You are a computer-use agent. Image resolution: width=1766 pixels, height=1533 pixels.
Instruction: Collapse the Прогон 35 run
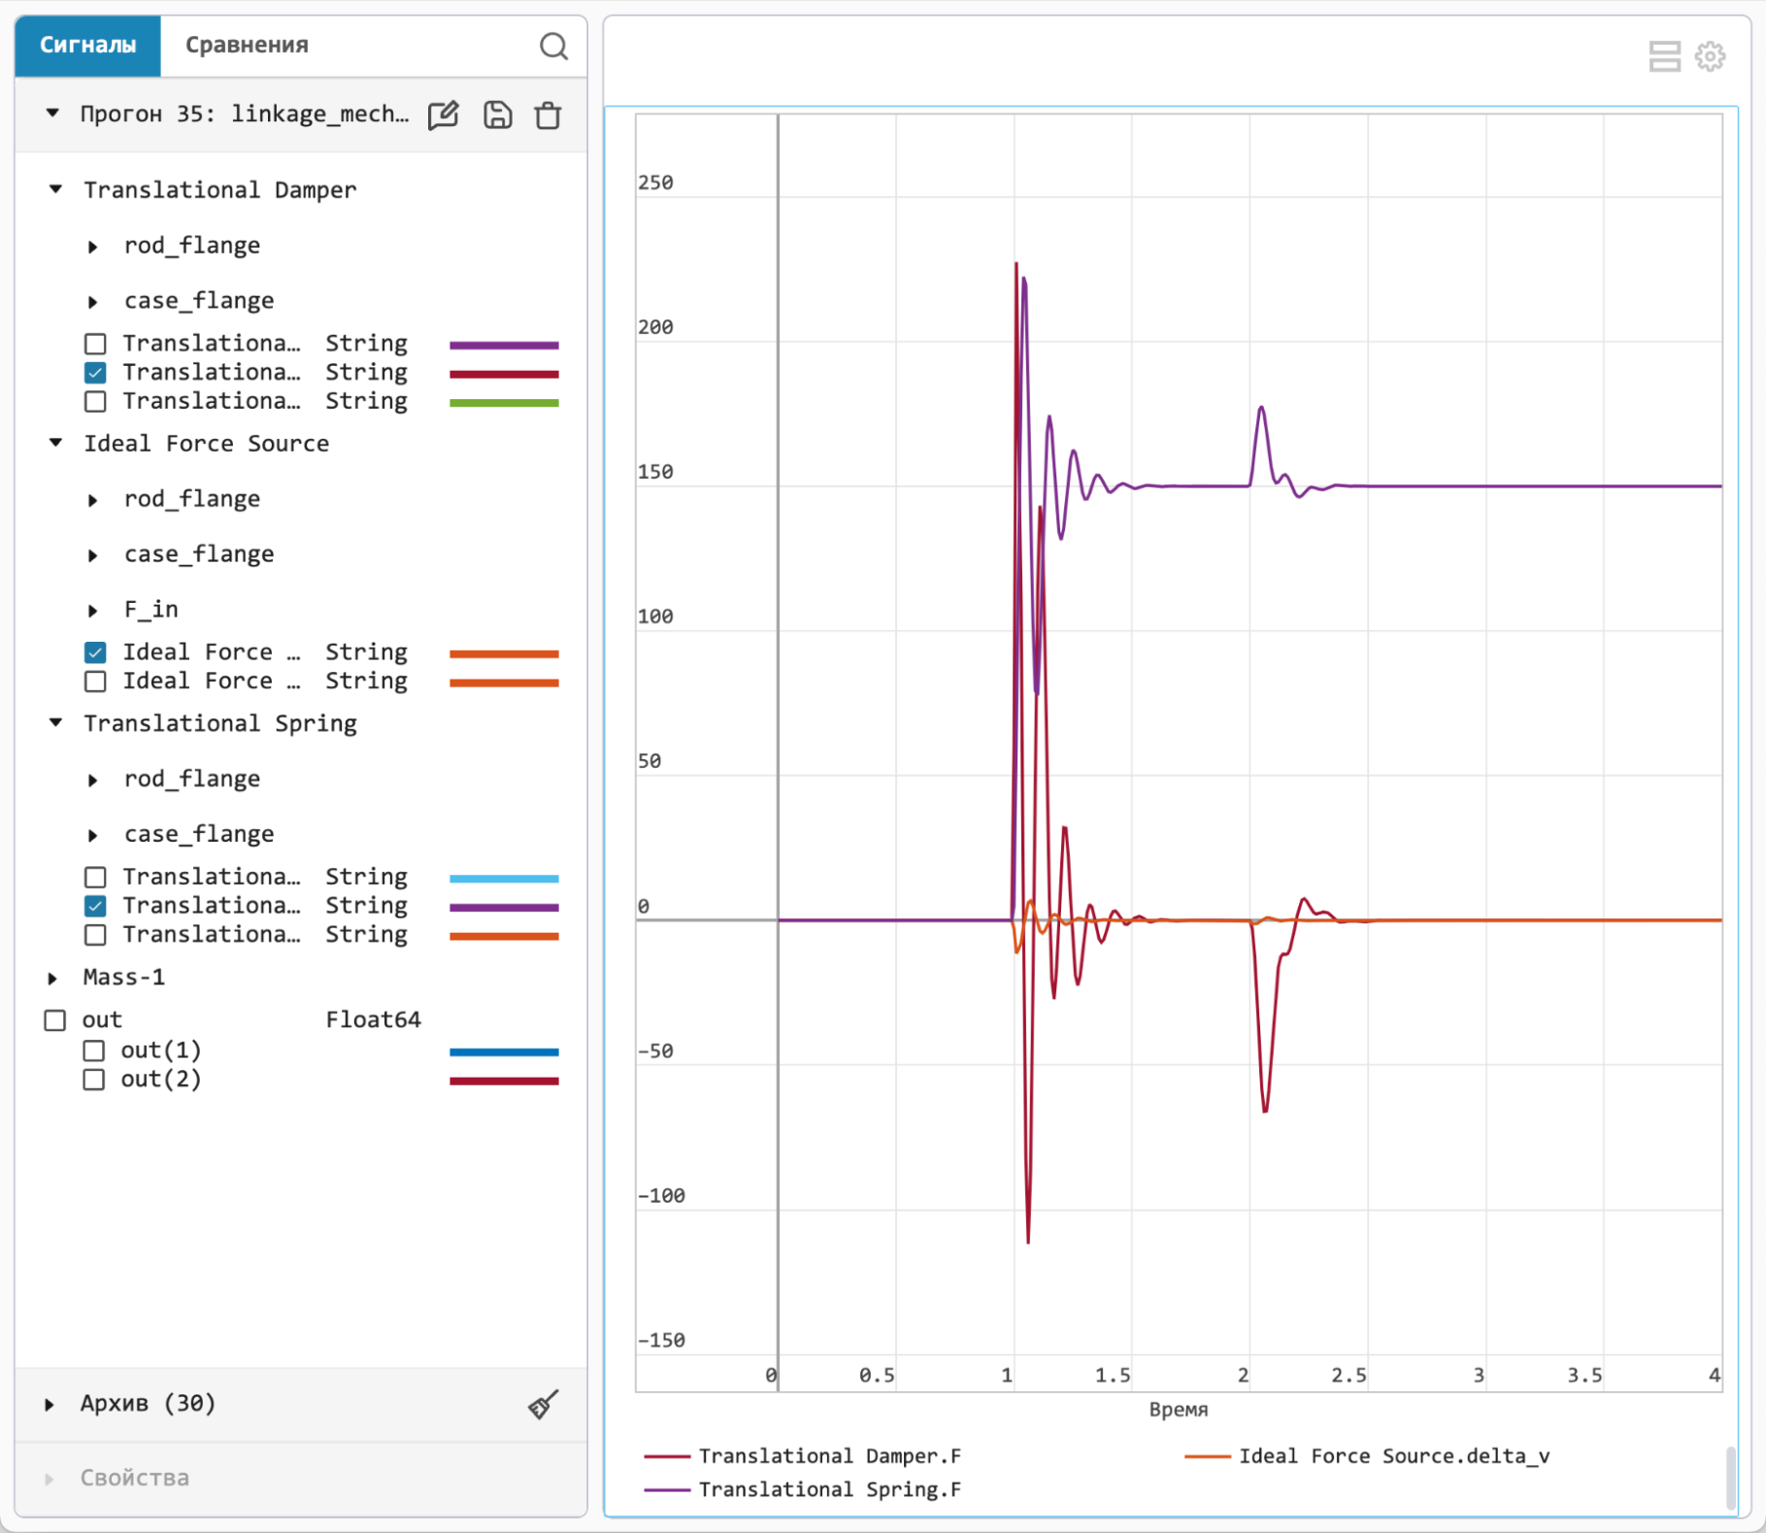coord(52,114)
